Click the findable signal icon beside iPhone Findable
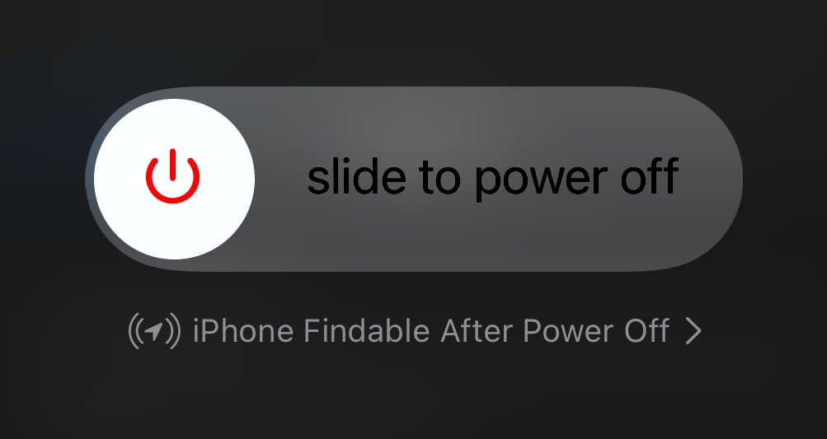 154,331
